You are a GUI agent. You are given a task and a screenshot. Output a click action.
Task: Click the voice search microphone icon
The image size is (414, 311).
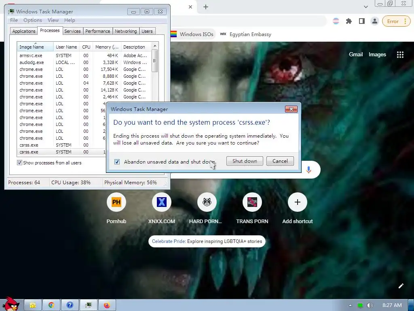pos(308,170)
